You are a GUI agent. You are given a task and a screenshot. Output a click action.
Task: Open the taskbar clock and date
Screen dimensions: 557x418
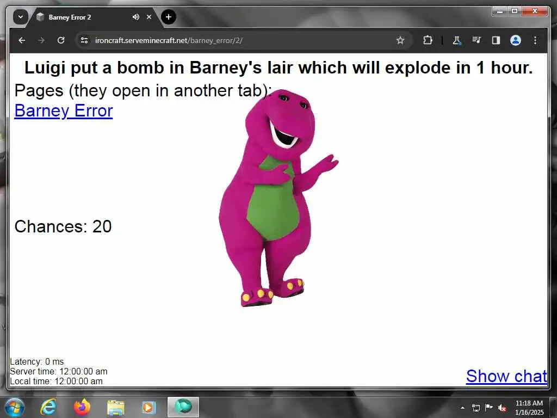point(529,408)
